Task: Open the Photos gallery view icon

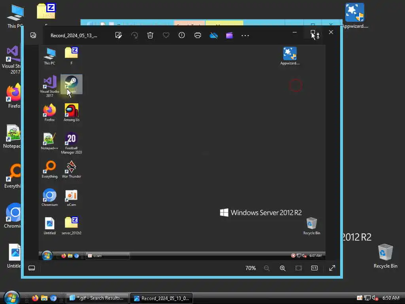Action: pos(33,35)
